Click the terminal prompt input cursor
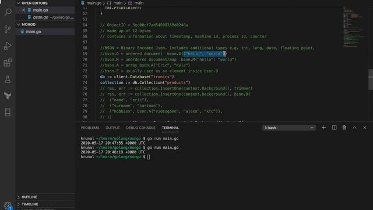The width and height of the screenshot is (373, 210). click(149, 157)
